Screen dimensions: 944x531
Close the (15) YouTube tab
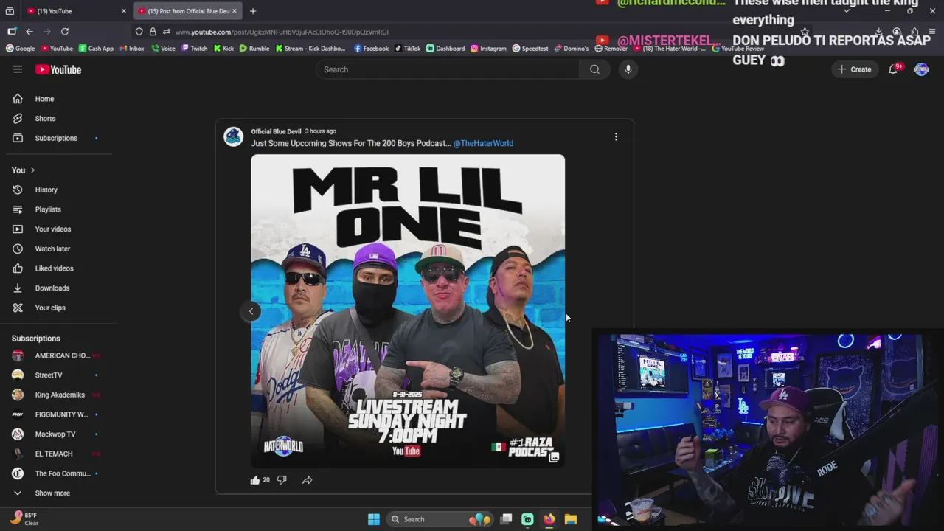coord(123,11)
